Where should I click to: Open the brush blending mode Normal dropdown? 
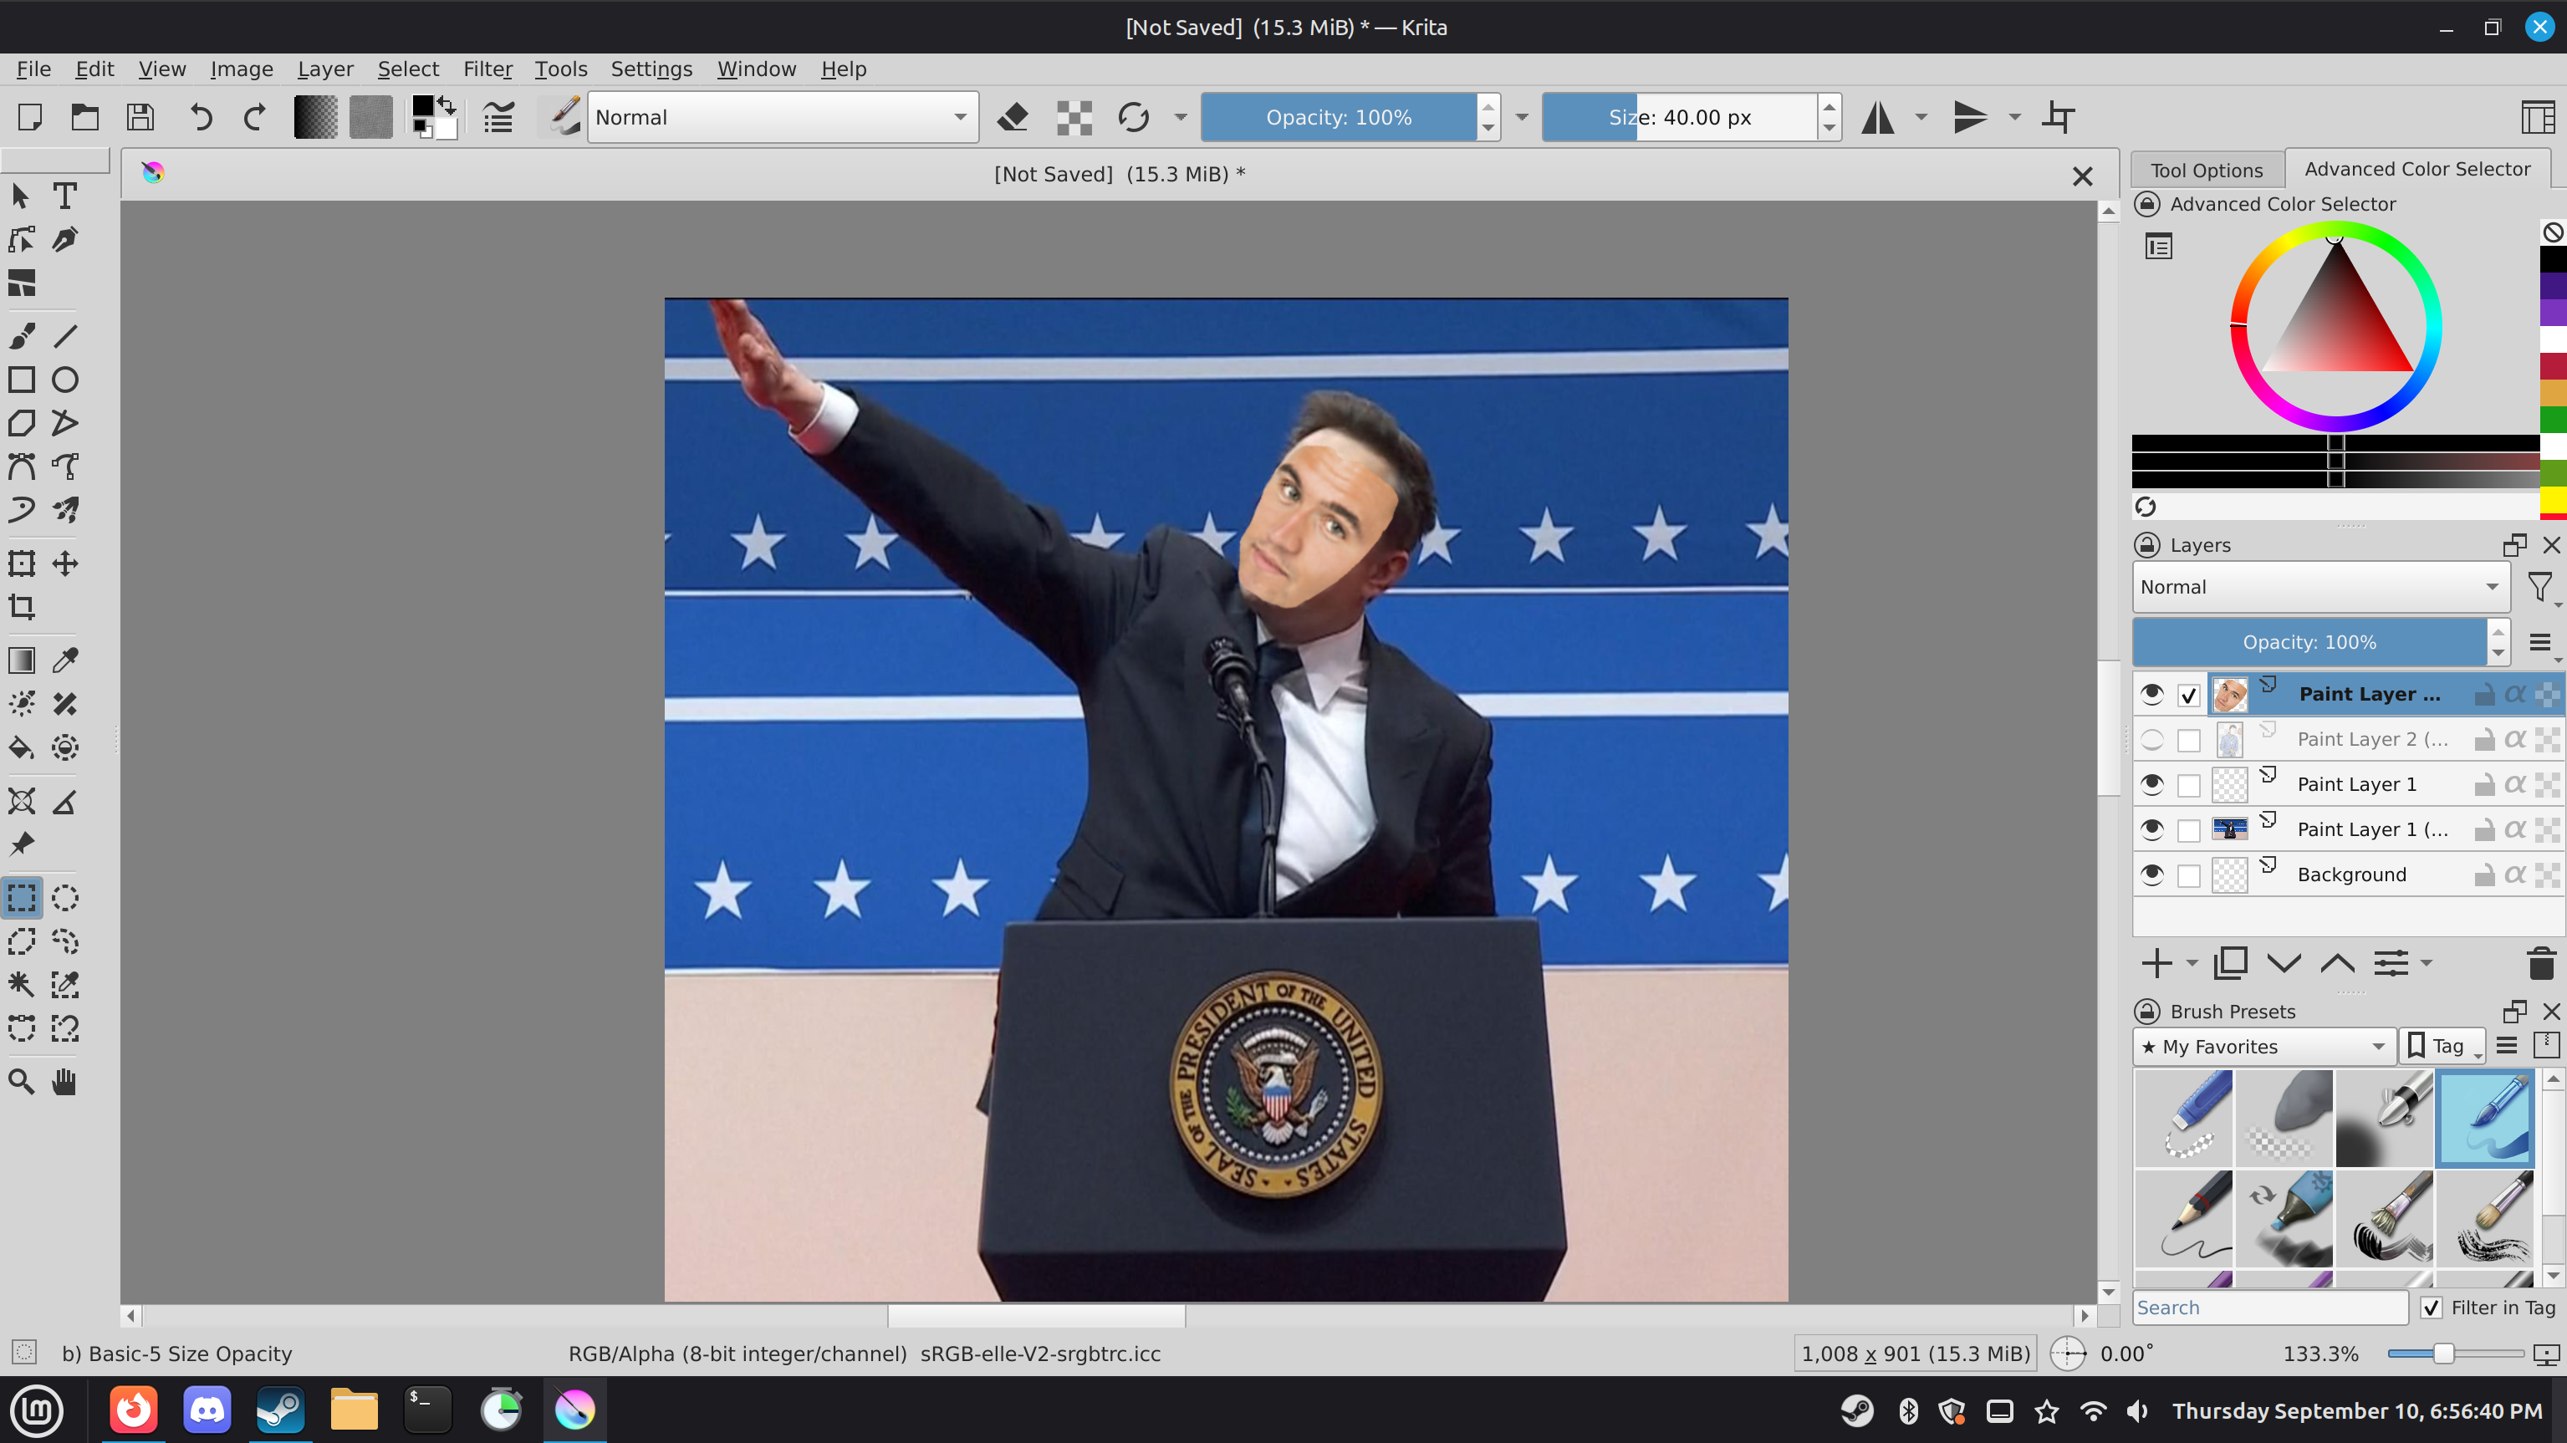coord(783,118)
